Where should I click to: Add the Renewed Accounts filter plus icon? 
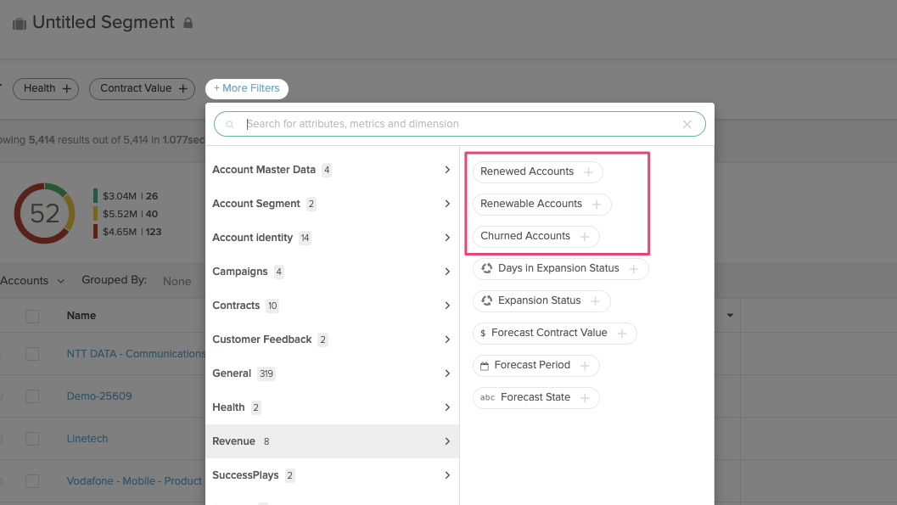point(588,172)
